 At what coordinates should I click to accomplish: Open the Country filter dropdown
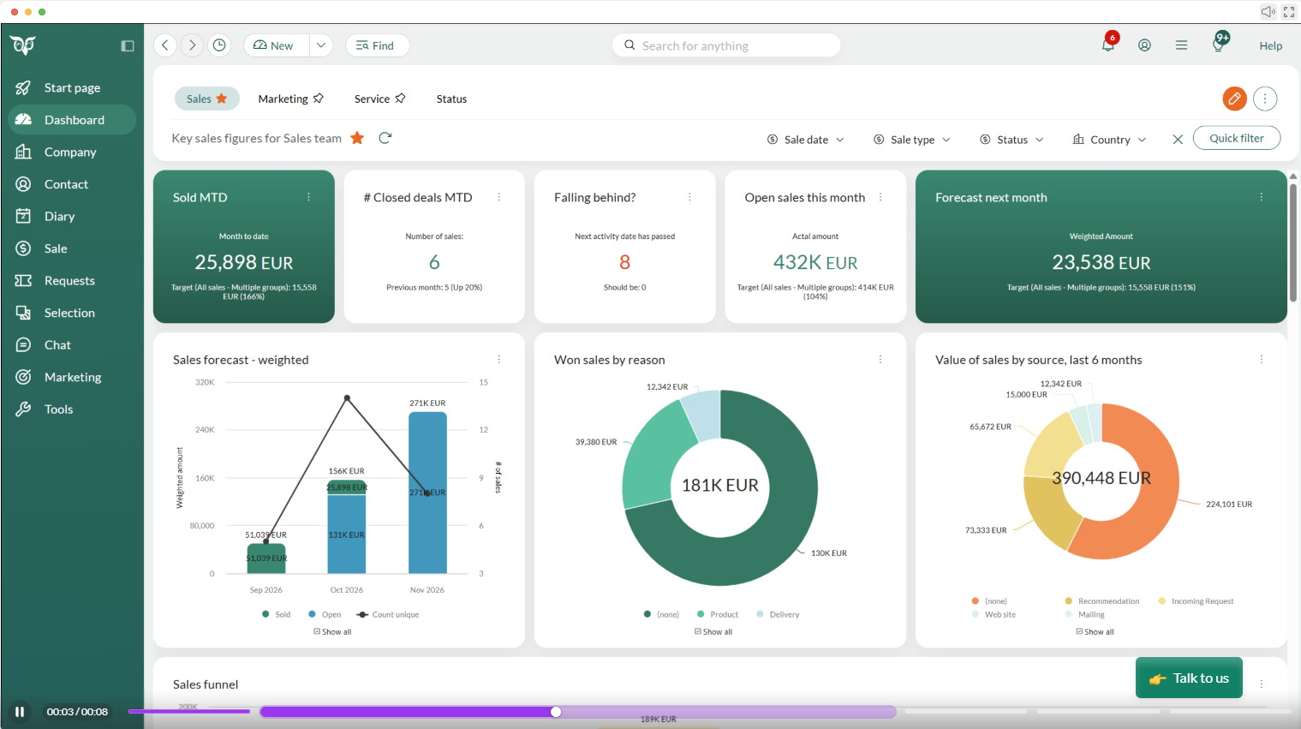point(1109,140)
